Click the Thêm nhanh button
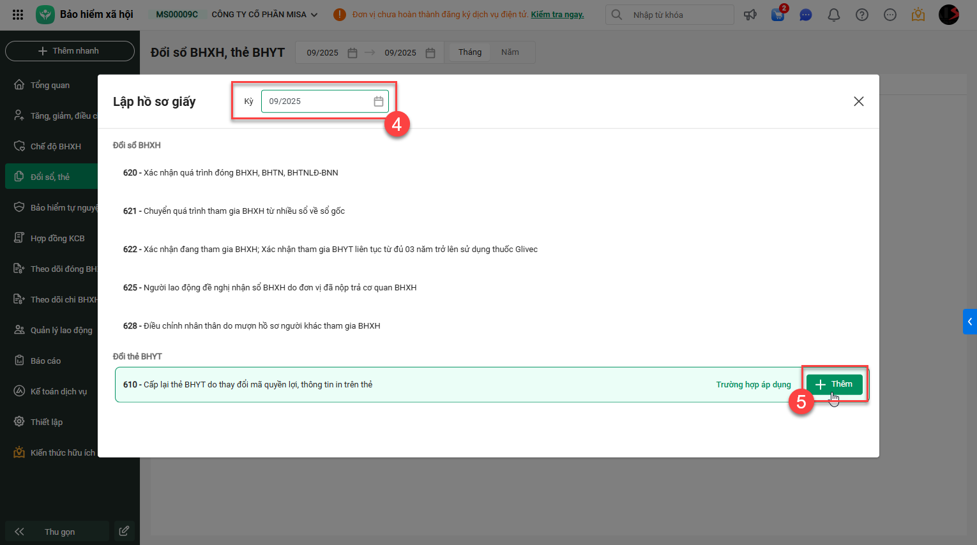Image resolution: width=977 pixels, height=545 pixels. 70,51
